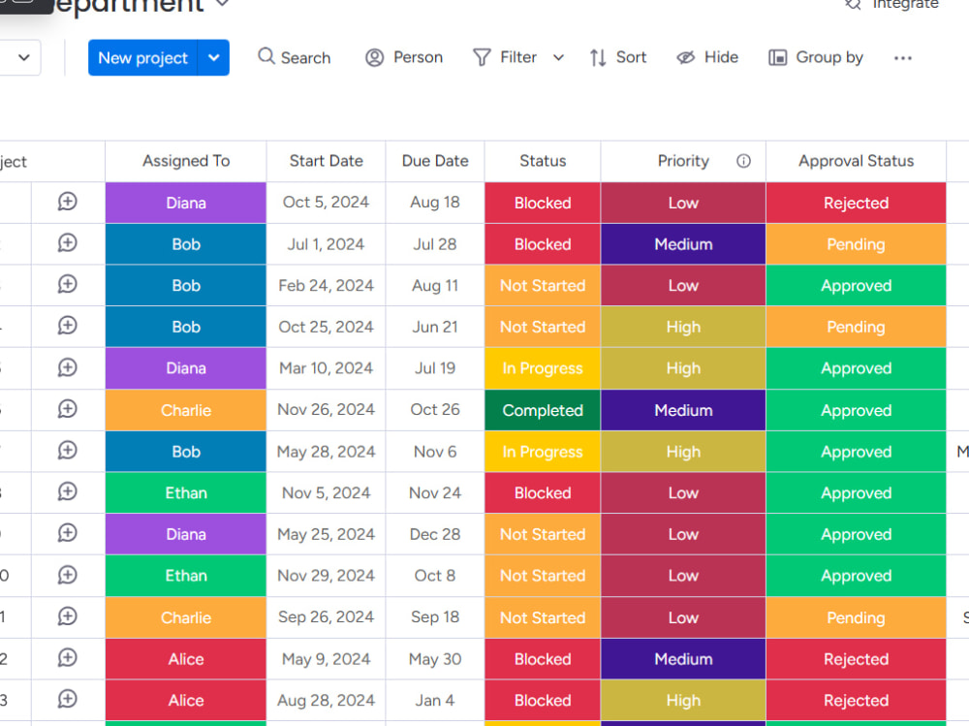969x726 pixels.
Task: Open Blocked status in Aug 28, 2024 row
Action: coord(543,701)
